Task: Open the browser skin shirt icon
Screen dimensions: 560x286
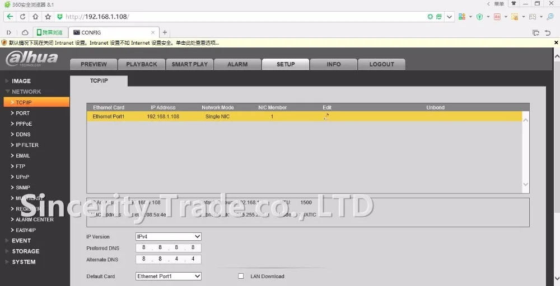Action: (x=514, y=3)
